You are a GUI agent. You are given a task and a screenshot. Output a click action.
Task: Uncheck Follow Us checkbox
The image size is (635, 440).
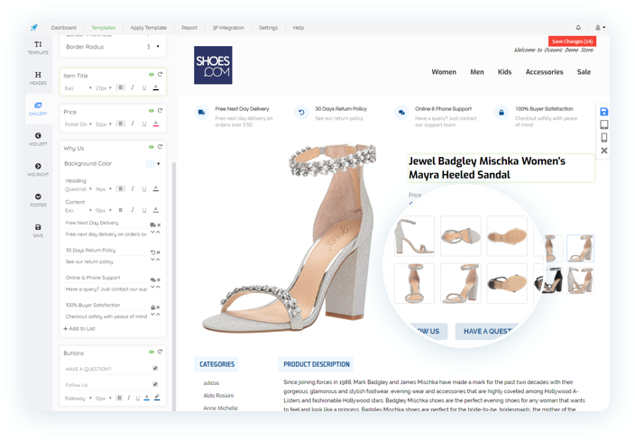click(155, 384)
